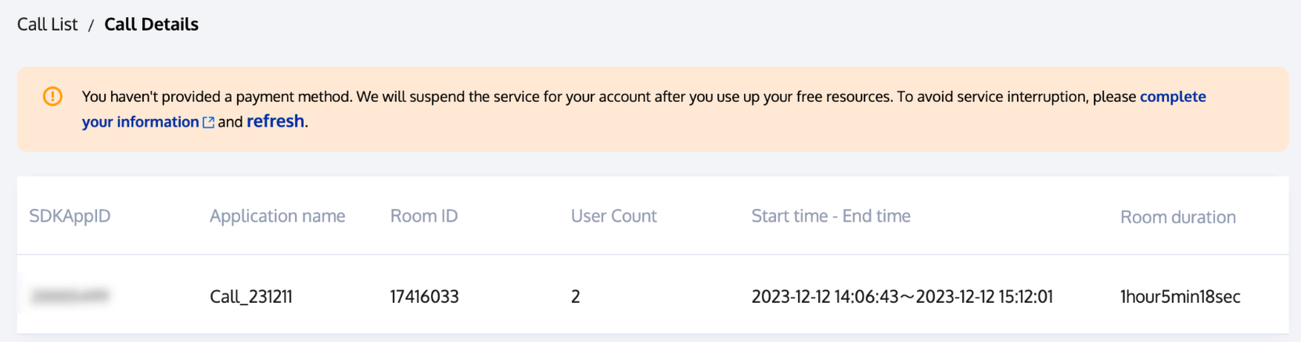Select the application name Call_231211

(x=251, y=297)
